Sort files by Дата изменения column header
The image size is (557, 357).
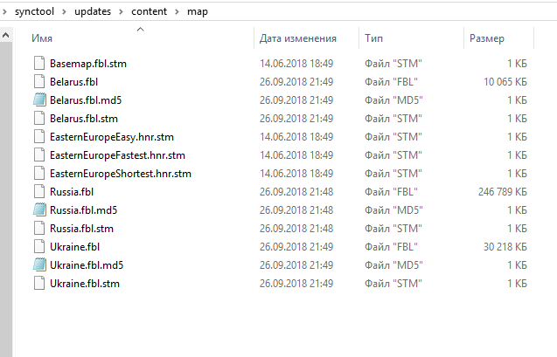[298, 38]
